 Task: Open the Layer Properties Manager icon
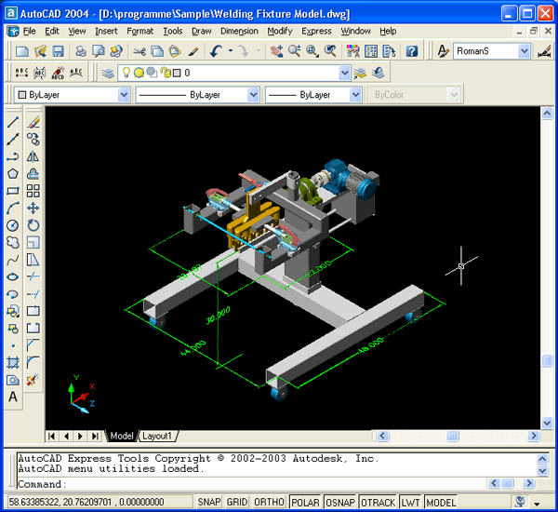click(x=108, y=72)
